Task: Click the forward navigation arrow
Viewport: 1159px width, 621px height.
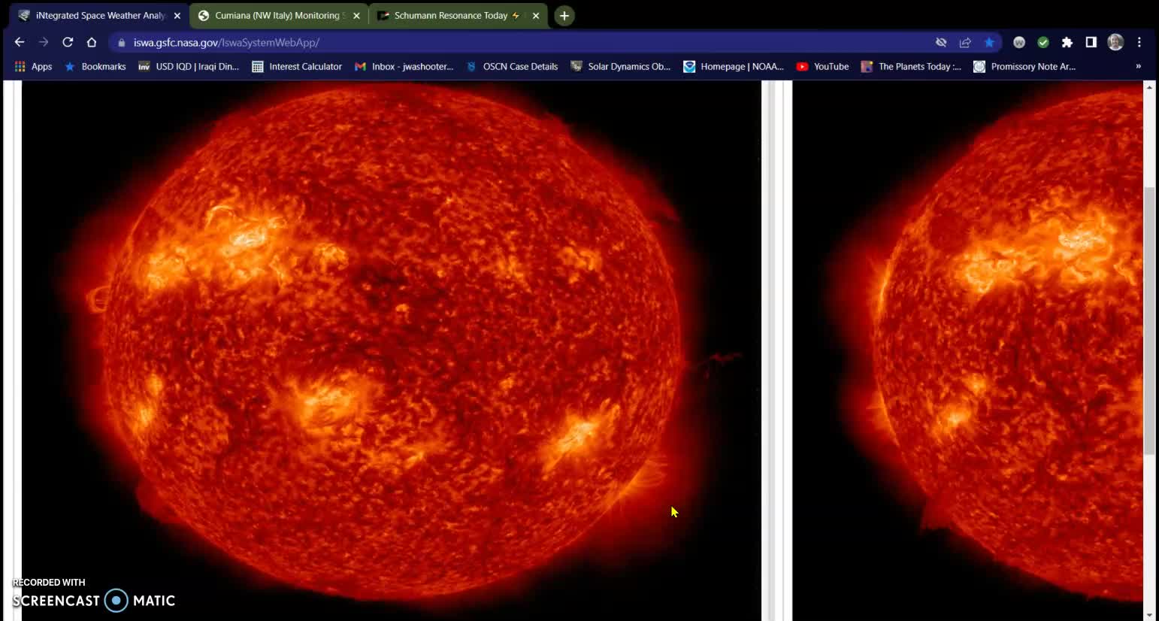Action: coord(44,42)
